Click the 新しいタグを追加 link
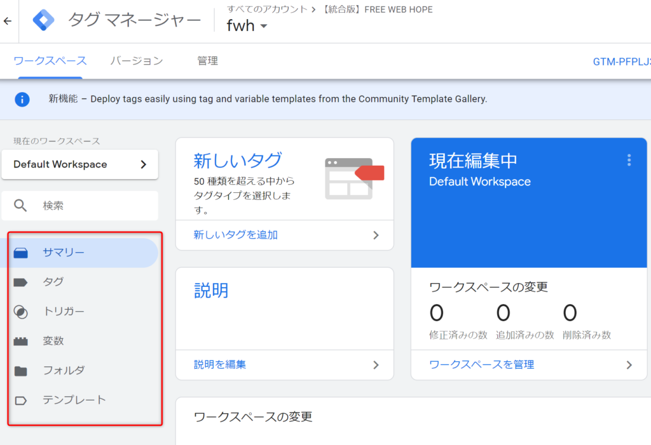 (x=235, y=235)
